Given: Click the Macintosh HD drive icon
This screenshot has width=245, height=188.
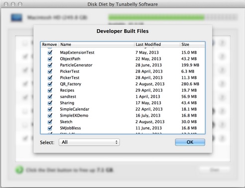Looking at the screenshot, I should pyautogui.click(x=16, y=17).
